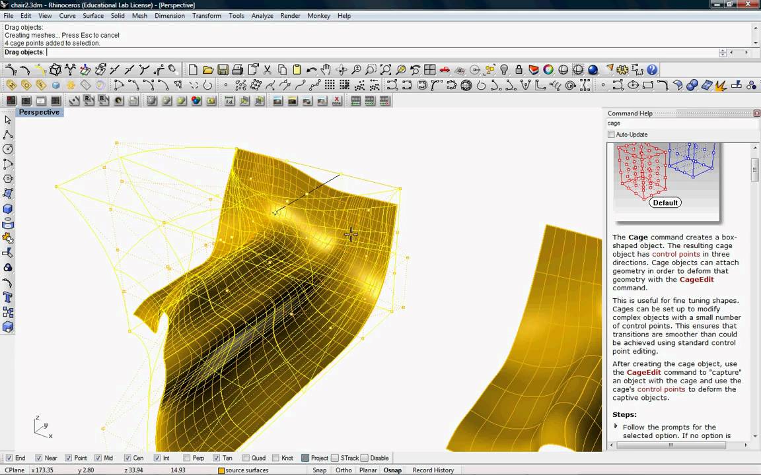Paste with the clipboard icon
Viewport: 761px width, 475px height.
tap(297, 70)
